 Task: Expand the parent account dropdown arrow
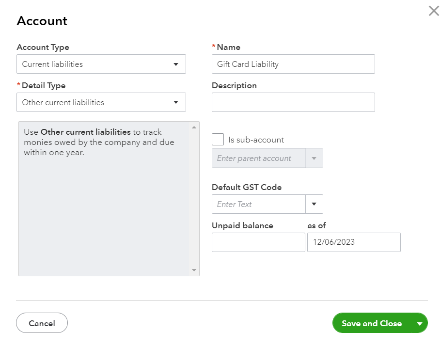[x=314, y=158]
